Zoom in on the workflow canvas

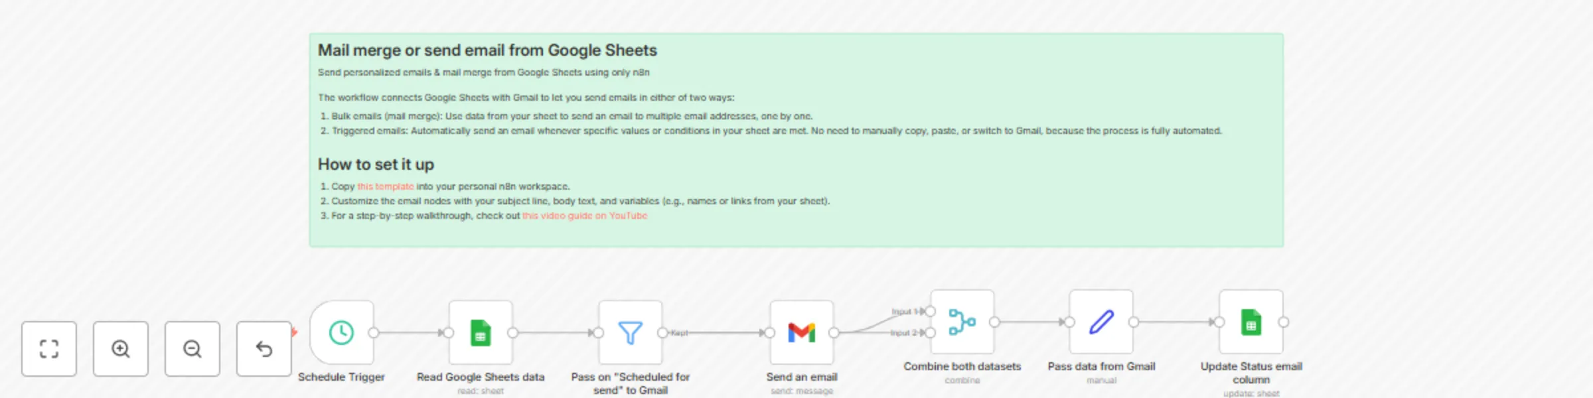pos(120,348)
